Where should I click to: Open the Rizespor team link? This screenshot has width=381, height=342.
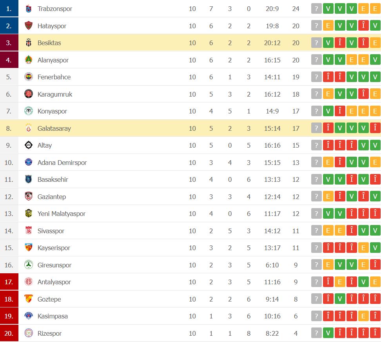(49, 333)
